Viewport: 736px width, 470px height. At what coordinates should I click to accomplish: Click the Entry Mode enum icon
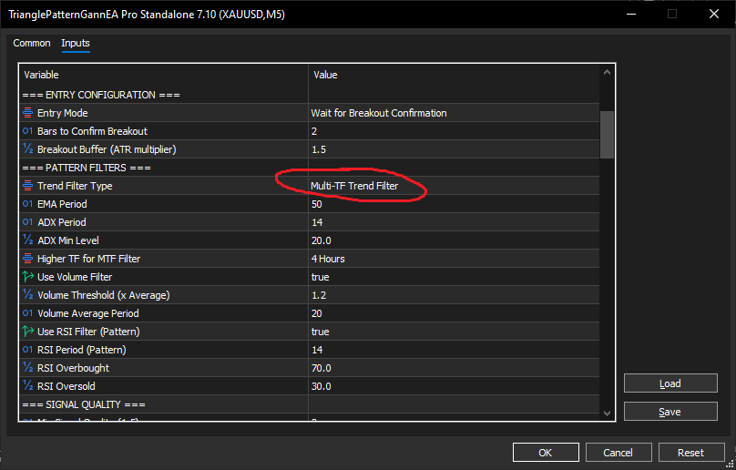pos(27,113)
